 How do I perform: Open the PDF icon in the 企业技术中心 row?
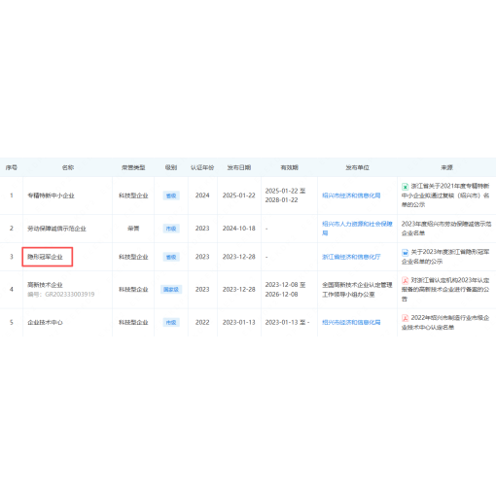pyautogui.click(x=405, y=318)
